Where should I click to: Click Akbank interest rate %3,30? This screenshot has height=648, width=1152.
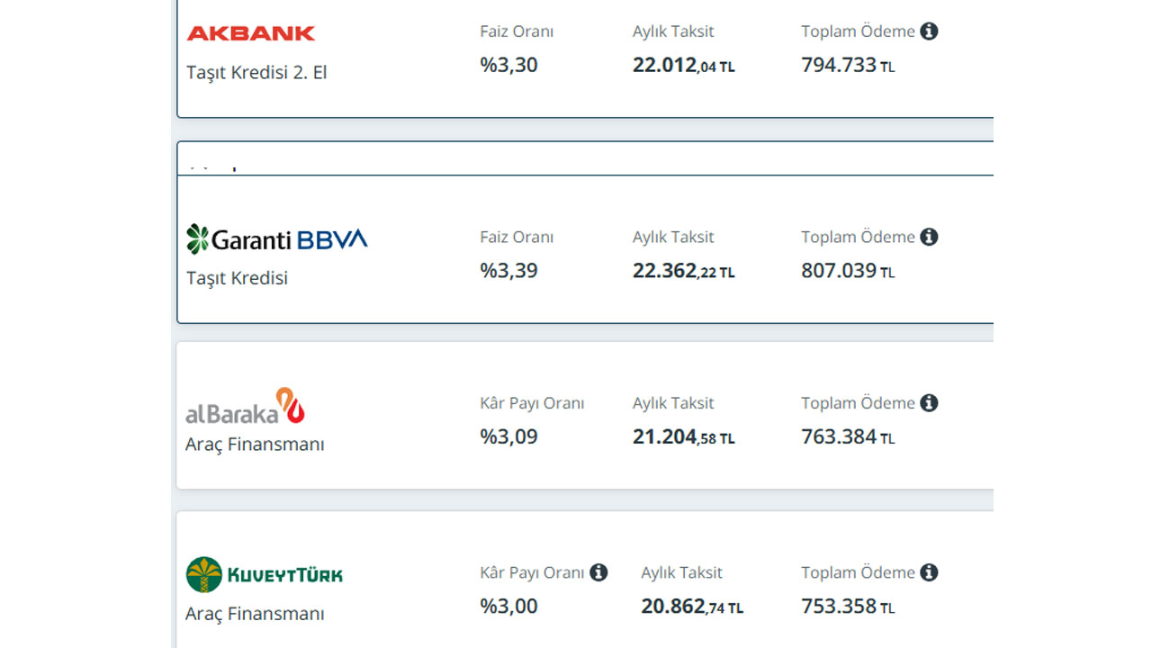click(x=508, y=66)
